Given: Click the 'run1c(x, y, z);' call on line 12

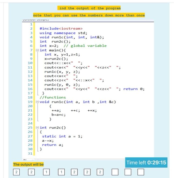Looking at the screenshot, I should (62, 72).
